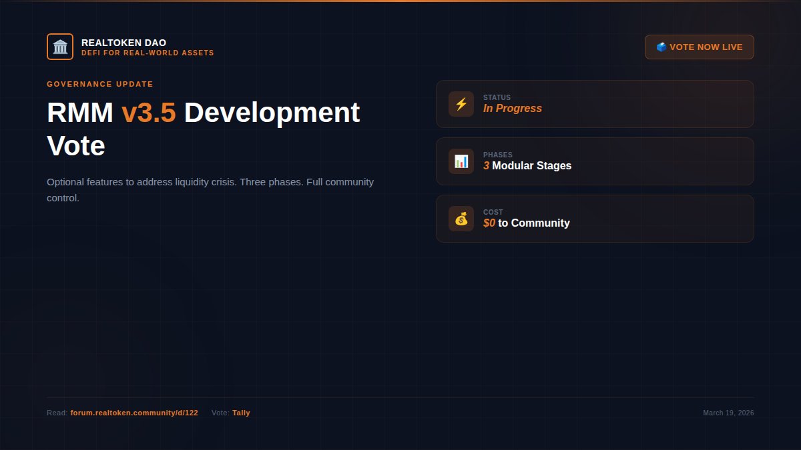Click the 3 Modular Stages text

(x=527, y=166)
